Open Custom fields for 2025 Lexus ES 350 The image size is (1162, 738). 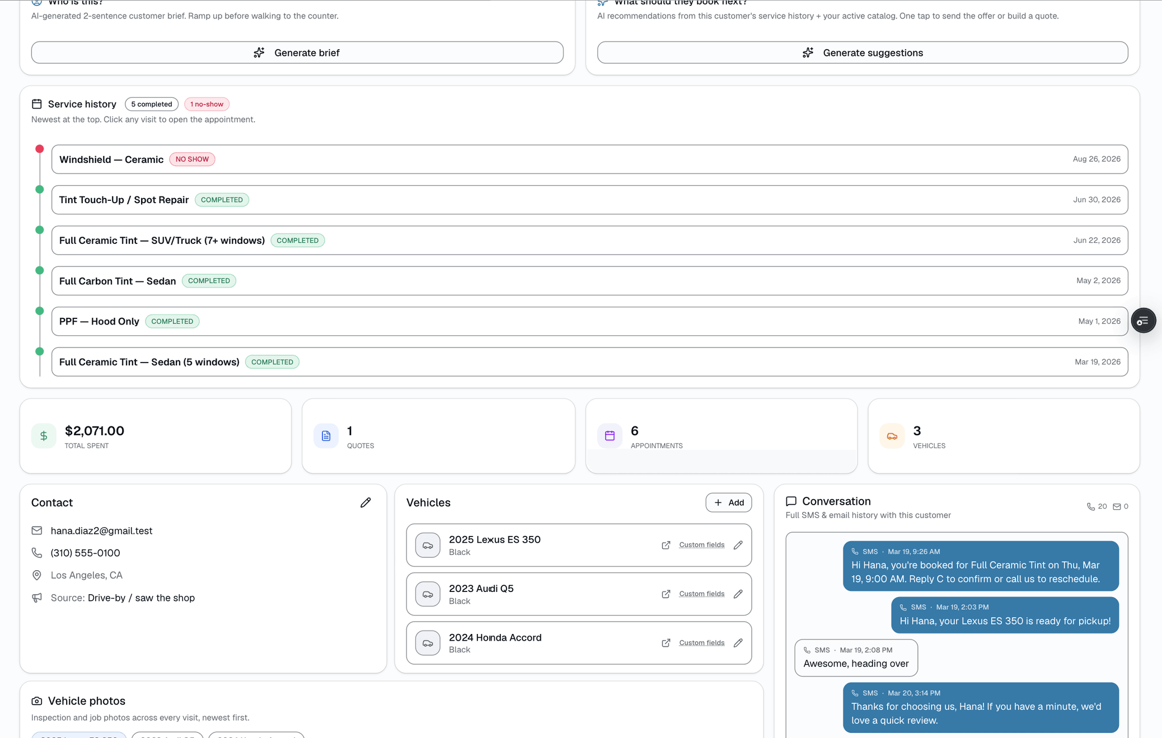click(702, 545)
